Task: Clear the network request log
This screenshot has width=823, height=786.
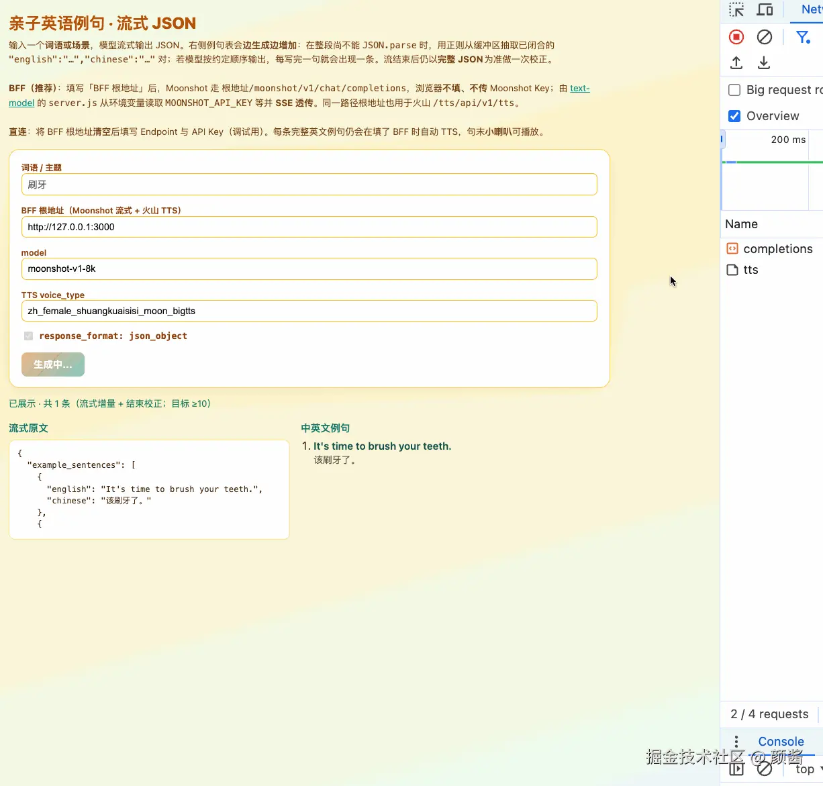Action: click(x=765, y=37)
